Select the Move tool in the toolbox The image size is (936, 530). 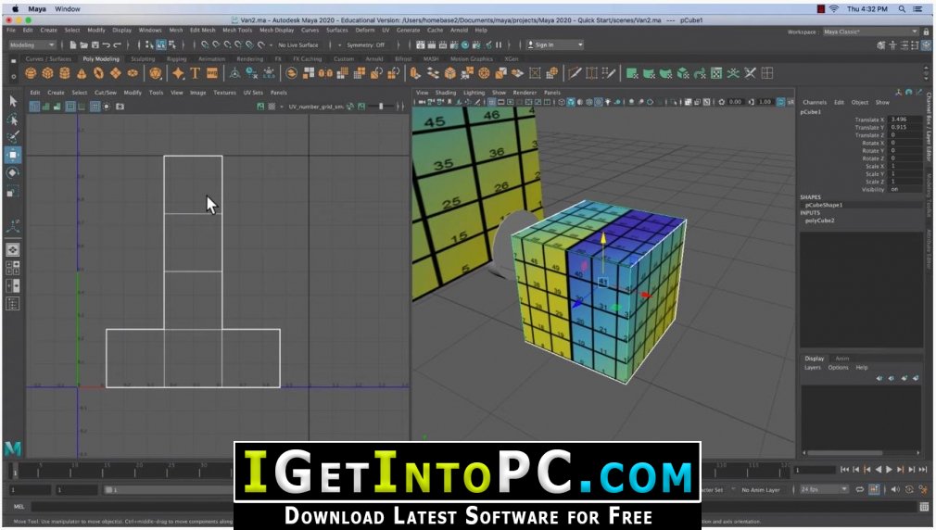pyautogui.click(x=13, y=155)
